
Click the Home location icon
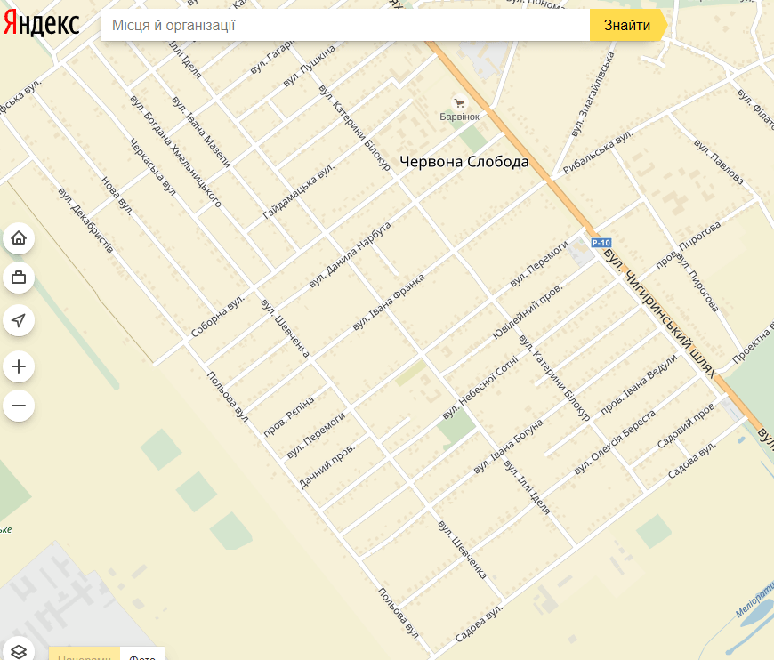tap(19, 237)
